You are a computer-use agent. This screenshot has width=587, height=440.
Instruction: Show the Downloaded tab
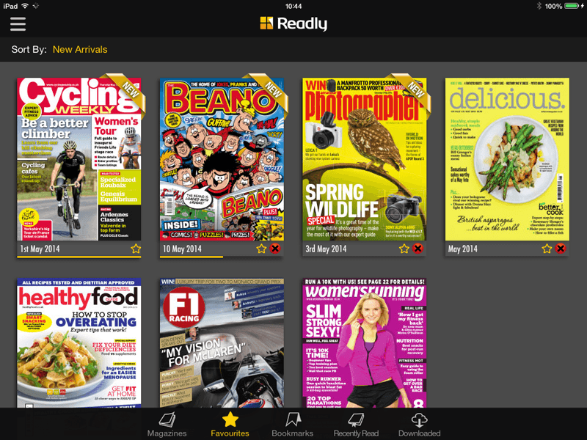coord(419,425)
